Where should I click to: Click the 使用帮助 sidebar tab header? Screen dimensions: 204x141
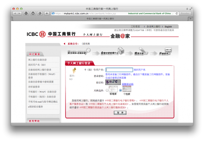pyautogui.click(x=34, y=121)
